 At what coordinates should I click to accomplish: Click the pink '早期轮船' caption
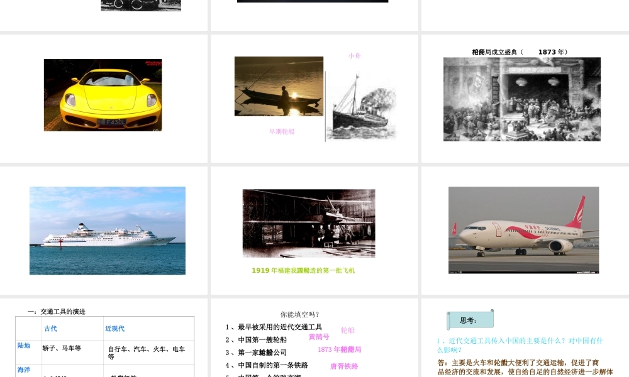tap(282, 131)
